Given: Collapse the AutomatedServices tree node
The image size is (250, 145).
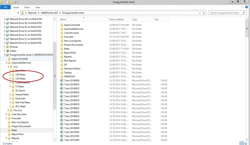Looking at the screenshot, I should tap(6, 63).
